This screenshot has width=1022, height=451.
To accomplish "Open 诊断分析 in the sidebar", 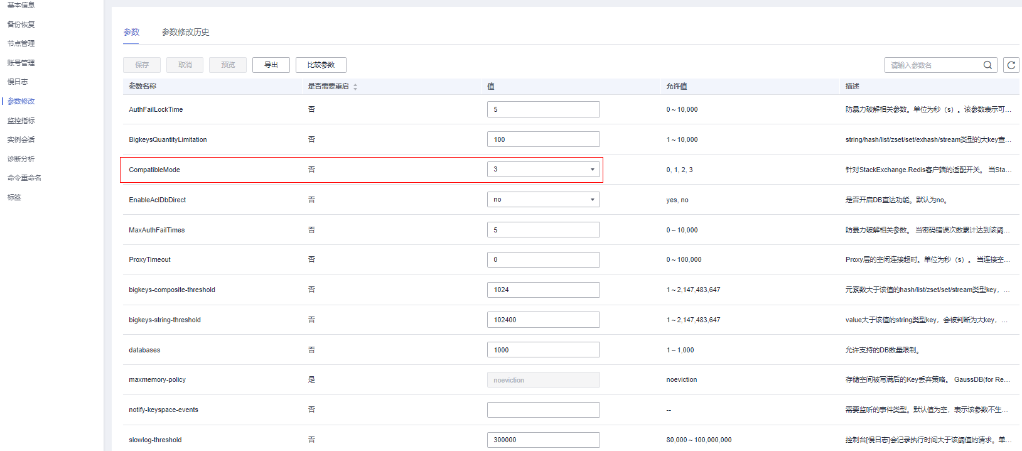I will pos(21,159).
